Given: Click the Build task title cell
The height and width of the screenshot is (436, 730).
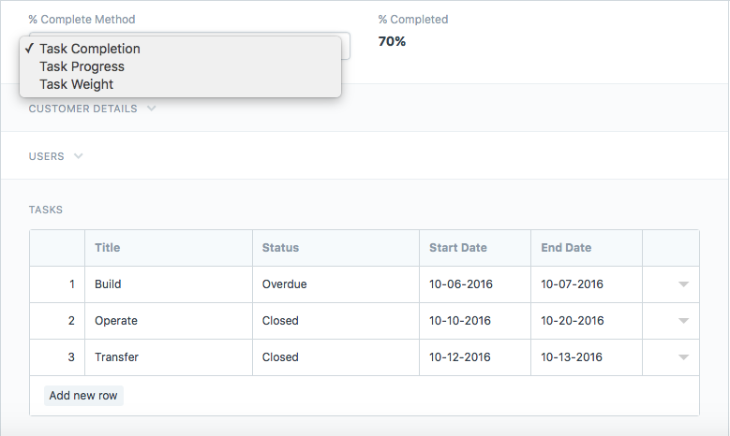Looking at the screenshot, I should click(168, 284).
